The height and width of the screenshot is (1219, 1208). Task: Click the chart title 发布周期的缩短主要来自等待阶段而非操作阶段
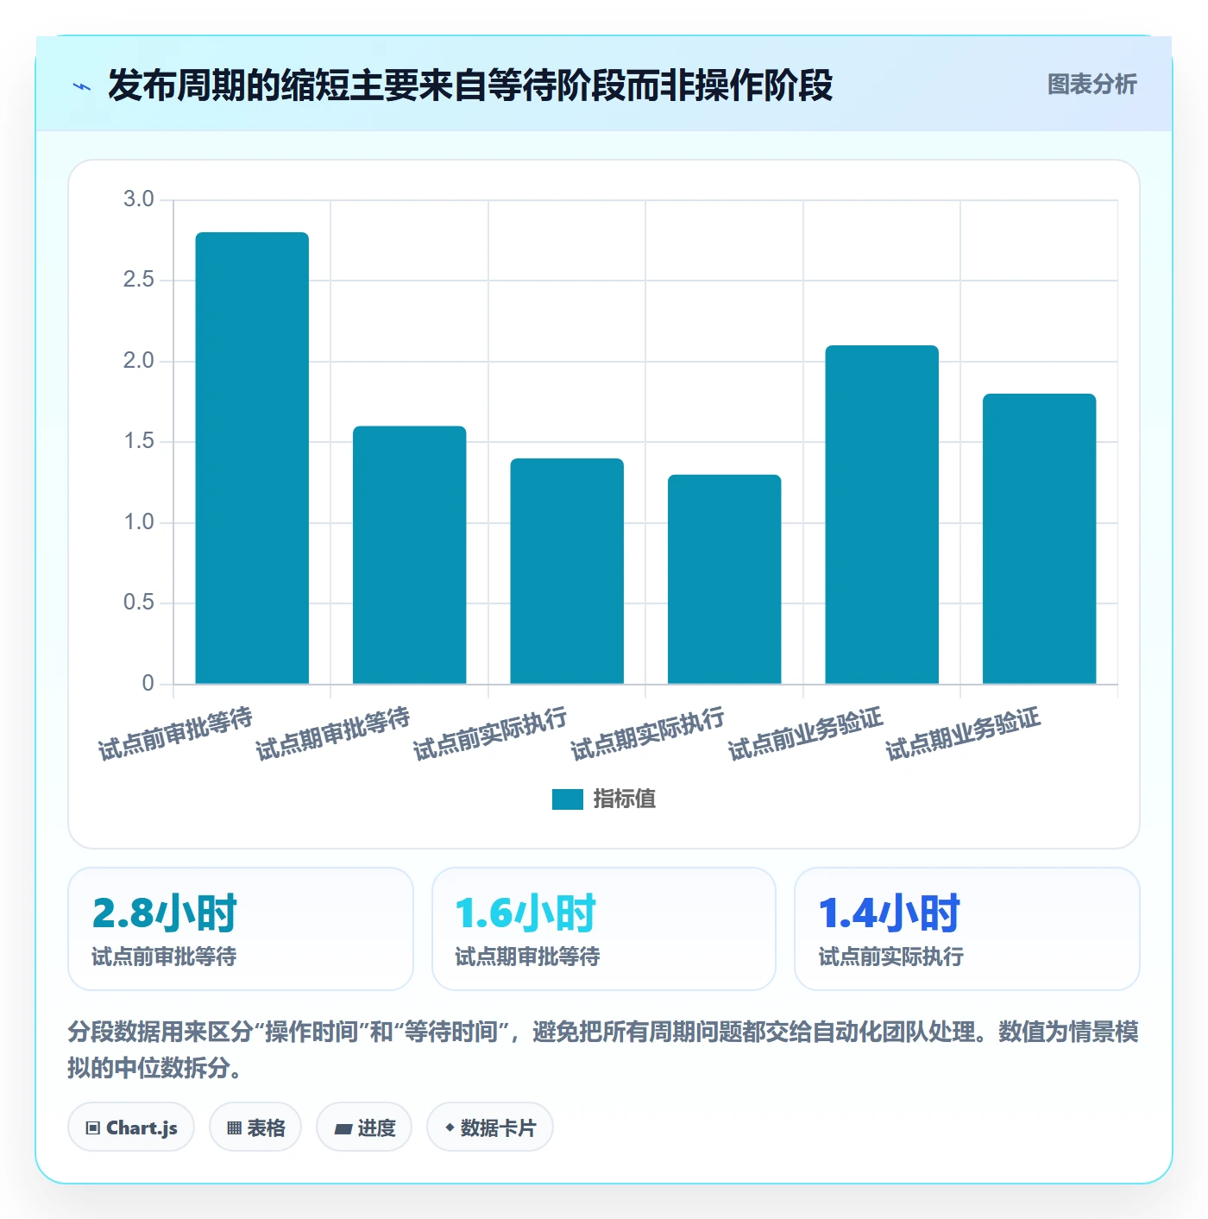(470, 85)
